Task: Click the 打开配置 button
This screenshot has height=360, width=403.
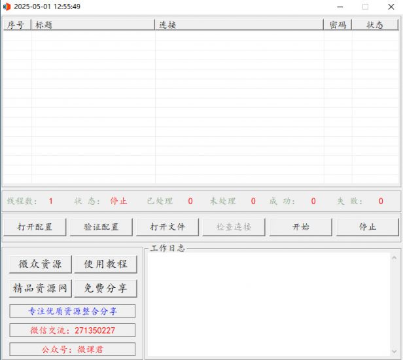Action: click(x=35, y=227)
